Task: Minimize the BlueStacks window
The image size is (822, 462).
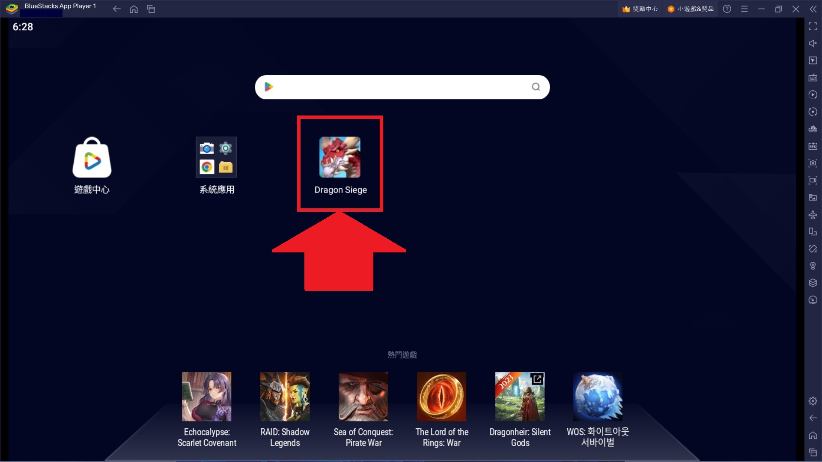Action: coord(761,9)
